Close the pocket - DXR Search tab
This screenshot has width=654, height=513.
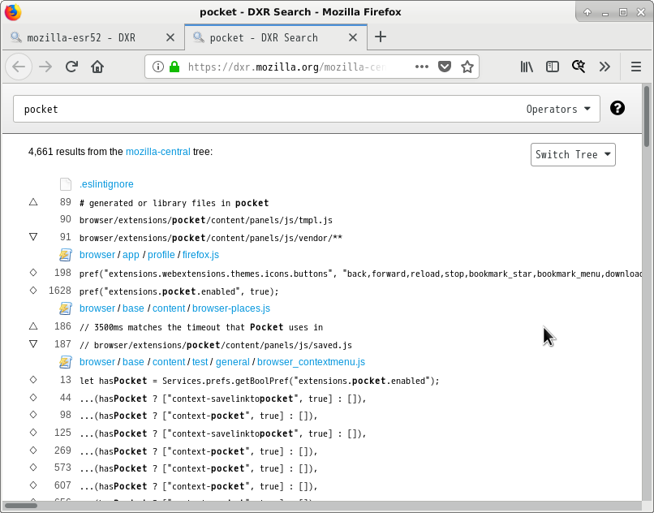[353, 37]
